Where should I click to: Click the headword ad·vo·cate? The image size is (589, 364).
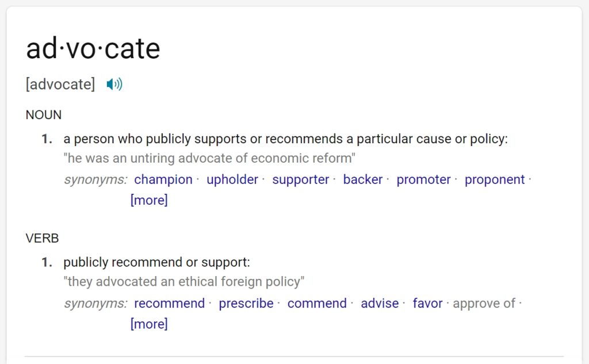click(93, 48)
